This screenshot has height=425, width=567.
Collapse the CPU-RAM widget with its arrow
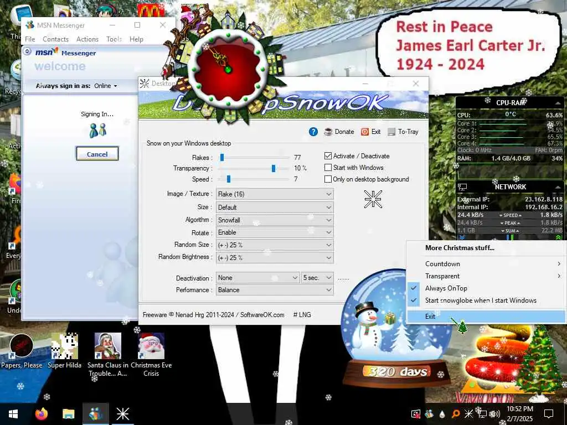(558, 103)
